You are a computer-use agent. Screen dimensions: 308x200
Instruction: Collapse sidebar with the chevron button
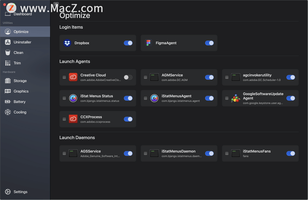pyautogui.click(x=56, y=4)
